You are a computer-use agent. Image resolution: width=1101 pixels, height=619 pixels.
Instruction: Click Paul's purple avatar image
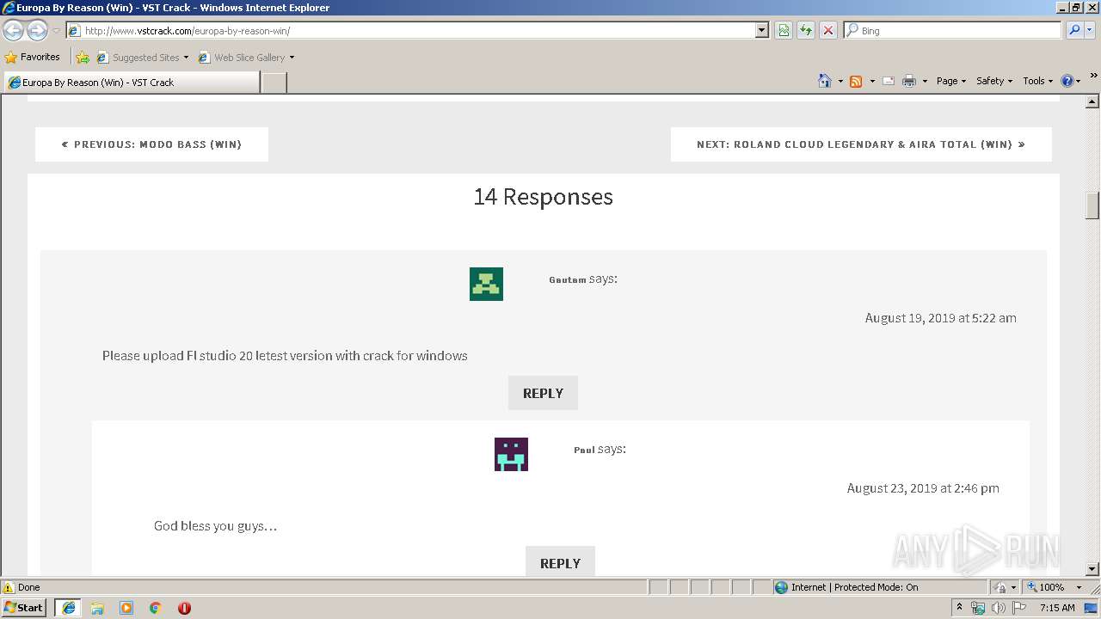[x=511, y=454]
